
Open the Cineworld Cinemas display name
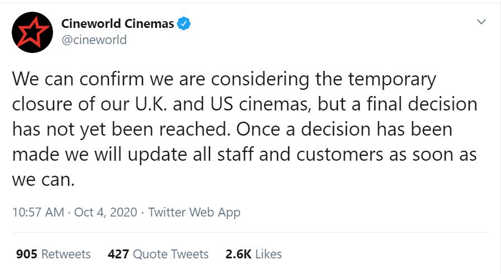click(117, 24)
